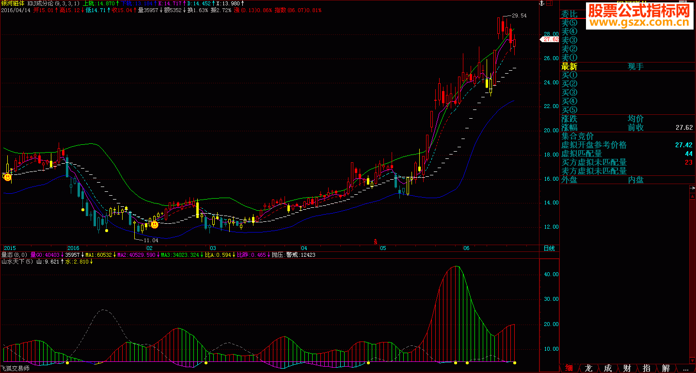
Task: Click the 山:9.621 value
Action: [48, 262]
